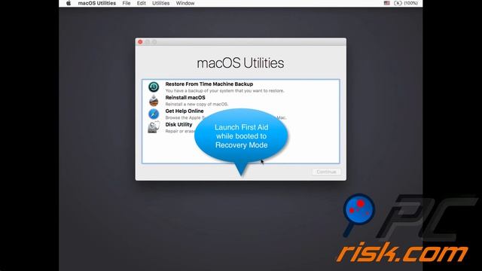
Task: Click 'Reinstall a new copy of macOS' description
Action: [197, 104]
